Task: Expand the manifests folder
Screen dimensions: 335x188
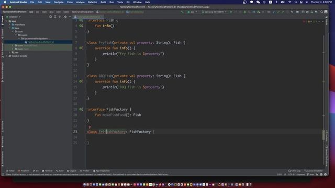Action: (9, 25)
